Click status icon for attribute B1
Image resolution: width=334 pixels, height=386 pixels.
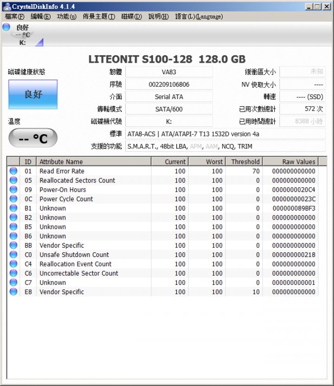pyautogui.click(x=13, y=208)
